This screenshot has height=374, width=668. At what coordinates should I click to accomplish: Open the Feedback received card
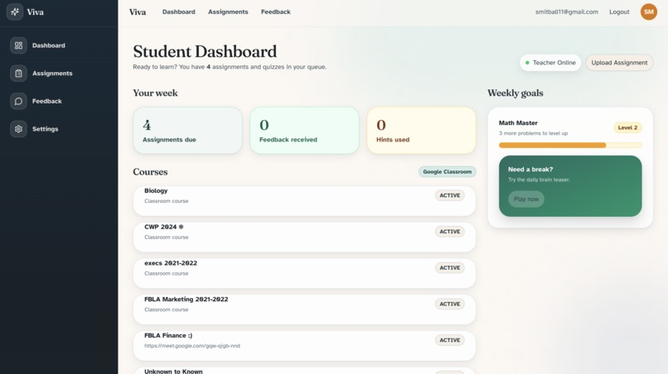[x=304, y=131]
